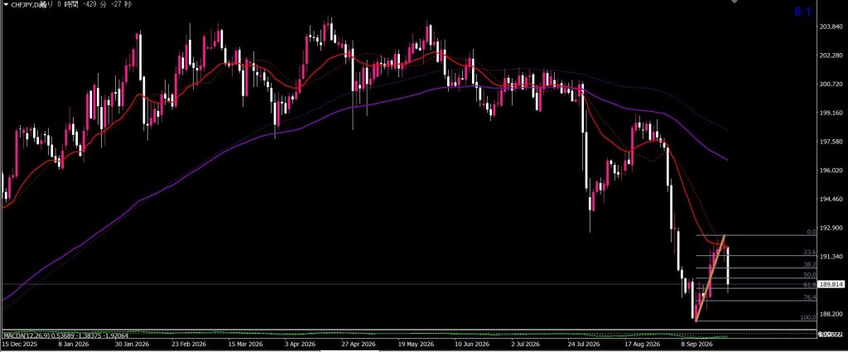The height and width of the screenshot is (352, 848).
Task: Select the 200.720 price axis label
Action: pos(831,84)
